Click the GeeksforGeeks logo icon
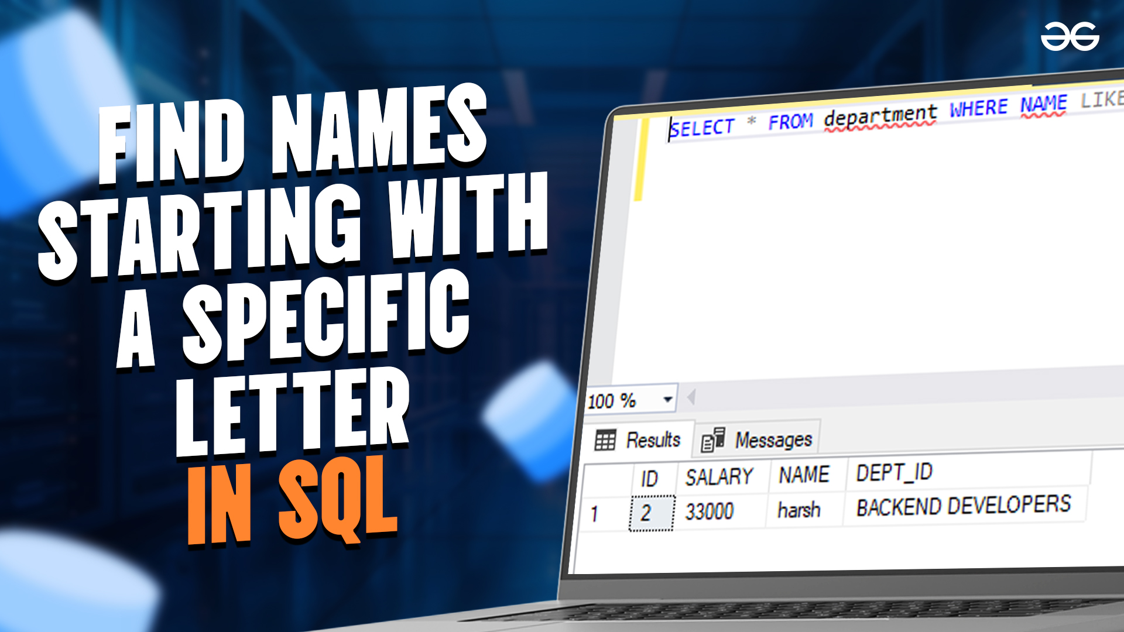The image size is (1124, 632). point(1070,37)
